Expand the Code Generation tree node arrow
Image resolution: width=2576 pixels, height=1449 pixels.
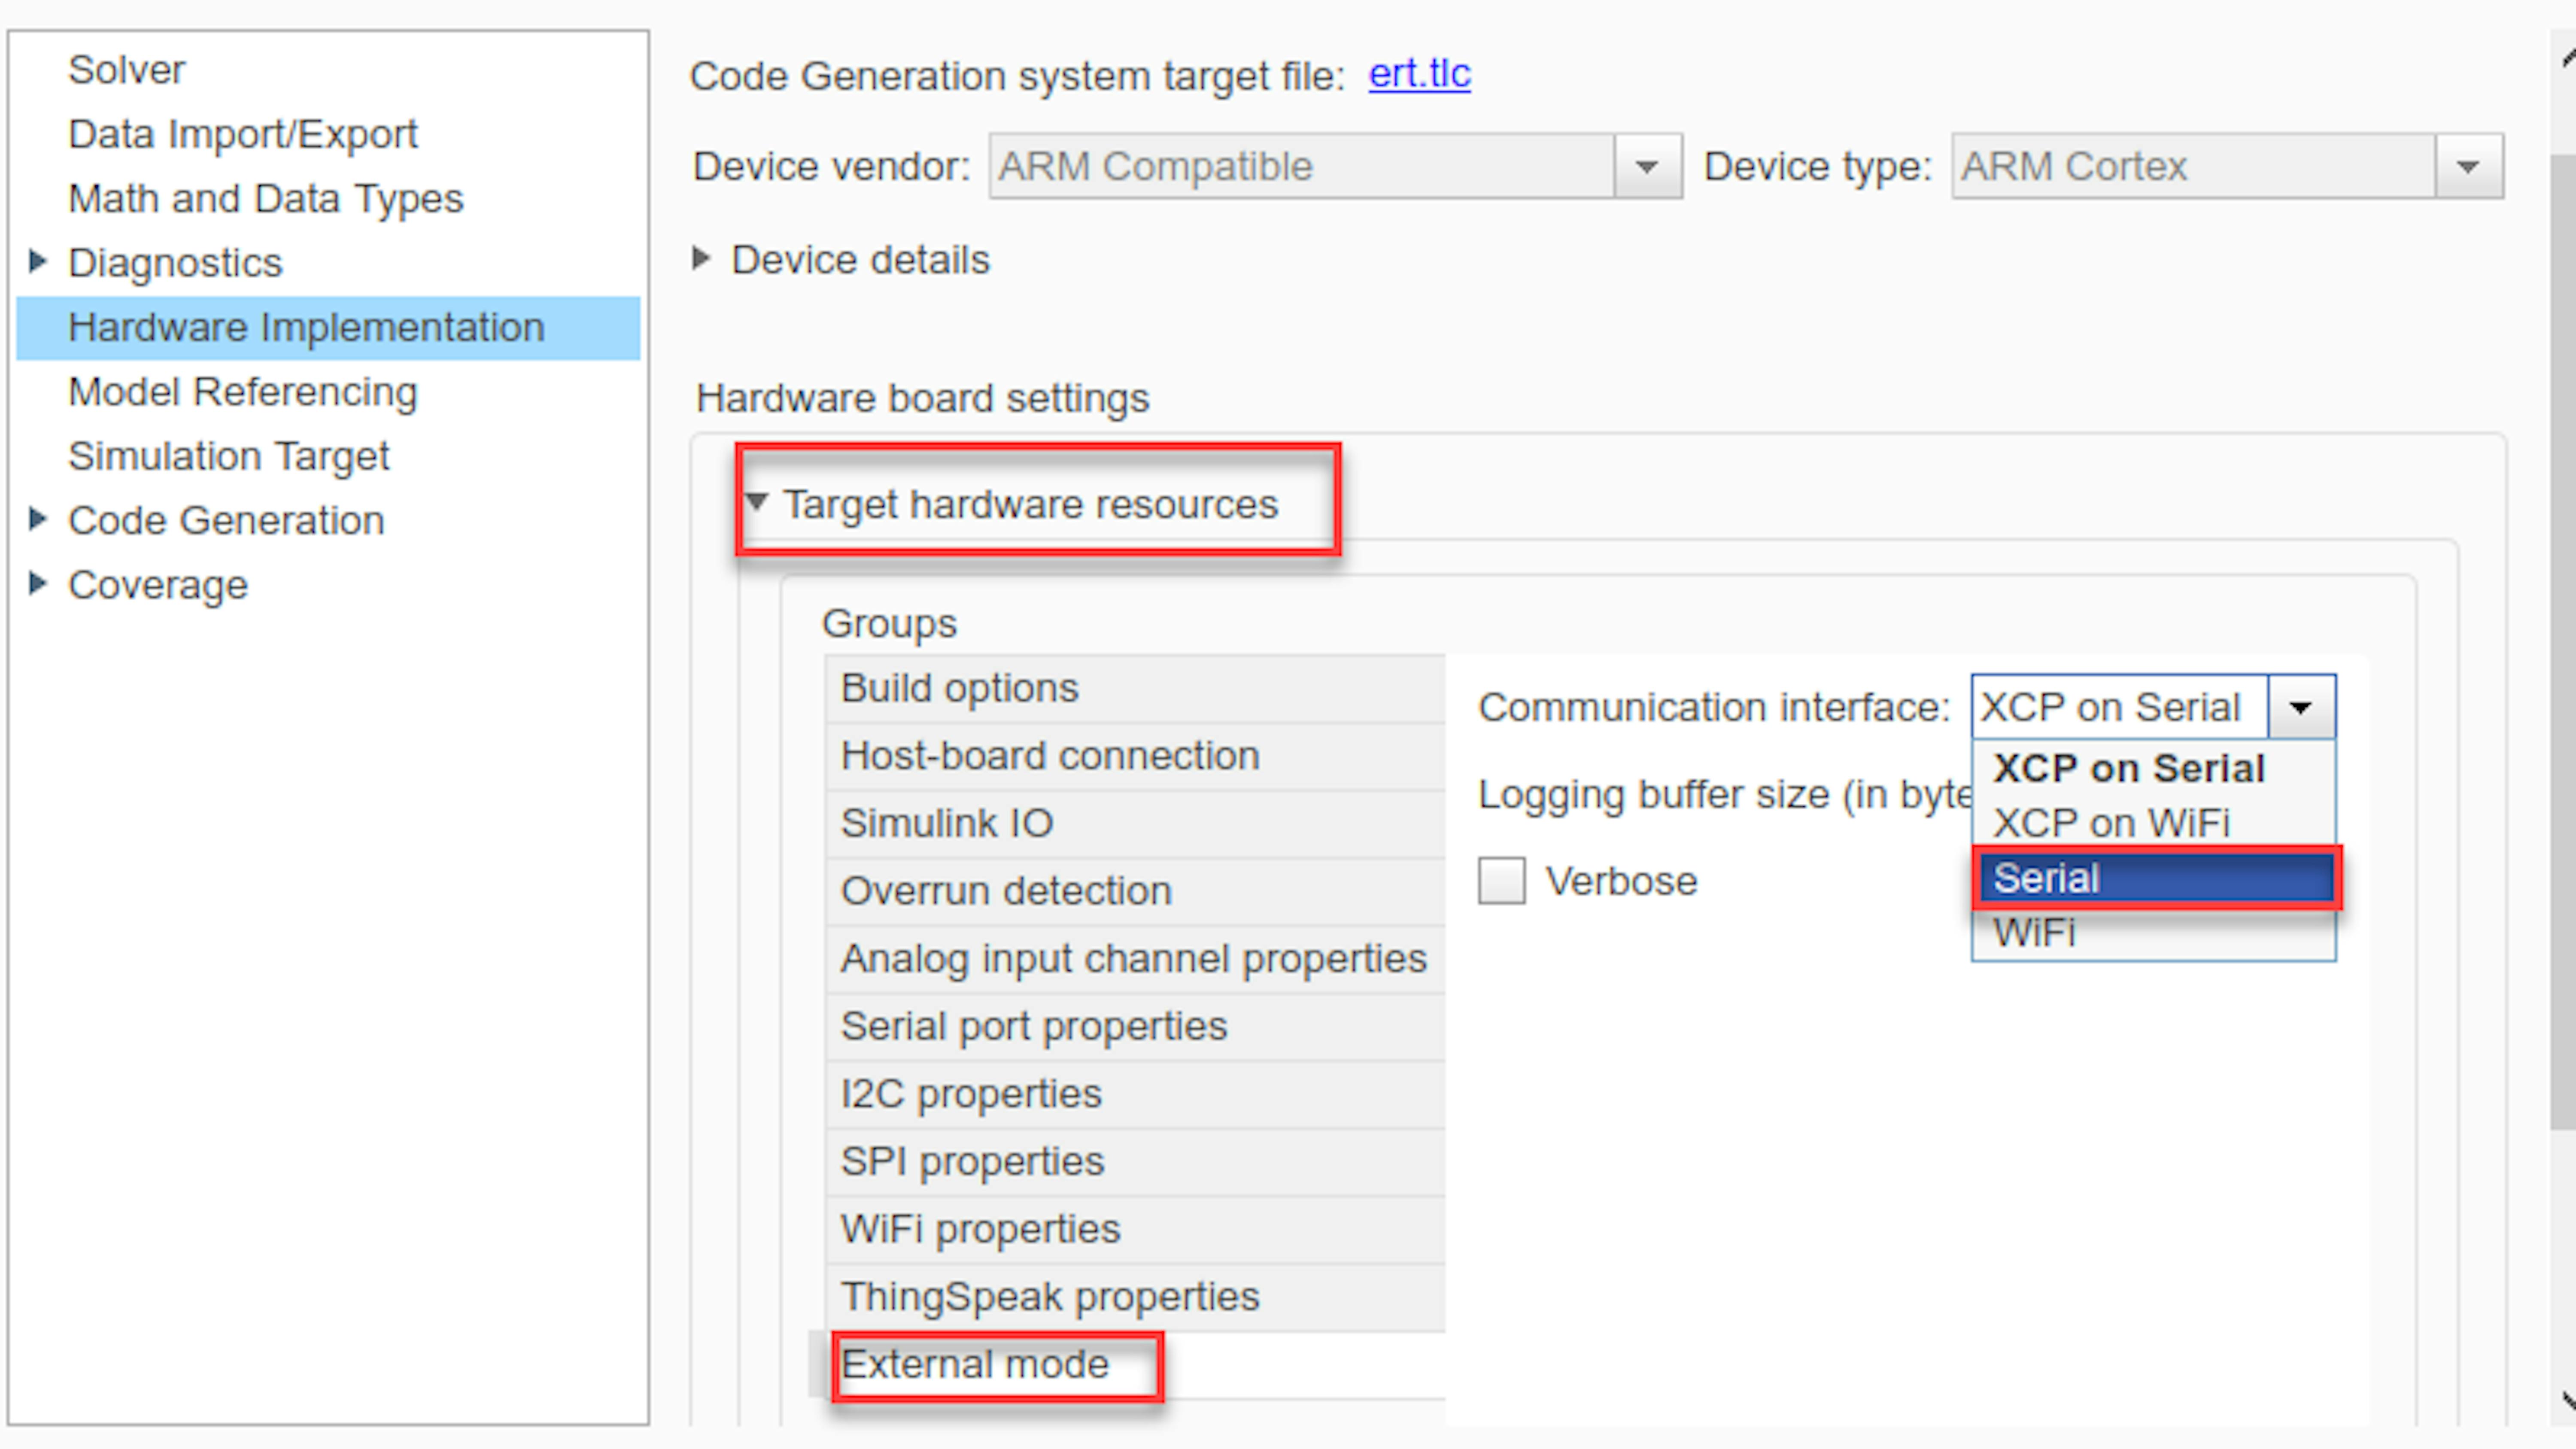click(x=38, y=519)
